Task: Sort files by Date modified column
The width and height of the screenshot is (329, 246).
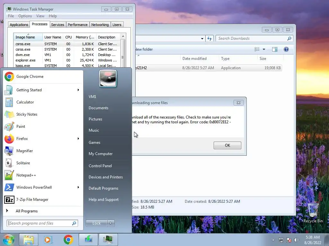Action: pos(199,59)
